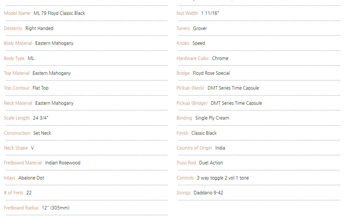Click the Nut Width label

(187, 13)
